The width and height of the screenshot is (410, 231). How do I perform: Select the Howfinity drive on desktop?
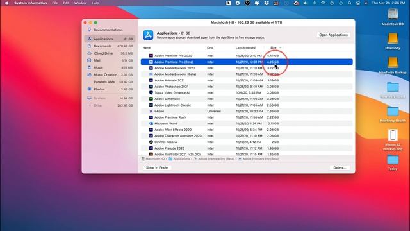pos(393,38)
